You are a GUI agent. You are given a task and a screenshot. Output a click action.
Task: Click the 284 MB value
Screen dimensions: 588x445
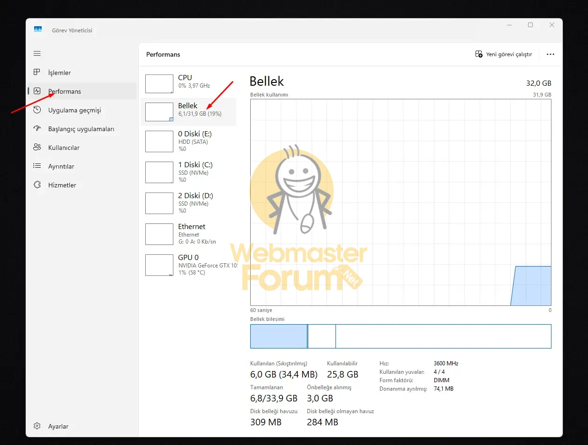click(x=322, y=422)
